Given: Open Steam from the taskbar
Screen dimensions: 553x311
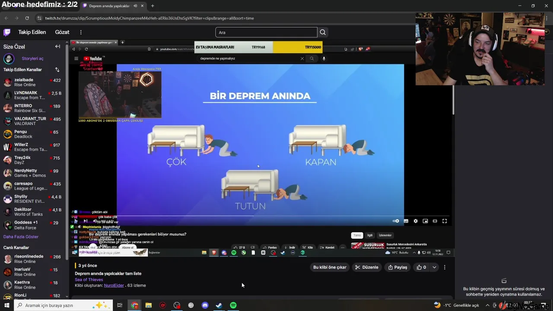Looking at the screenshot, I should point(219,305).
